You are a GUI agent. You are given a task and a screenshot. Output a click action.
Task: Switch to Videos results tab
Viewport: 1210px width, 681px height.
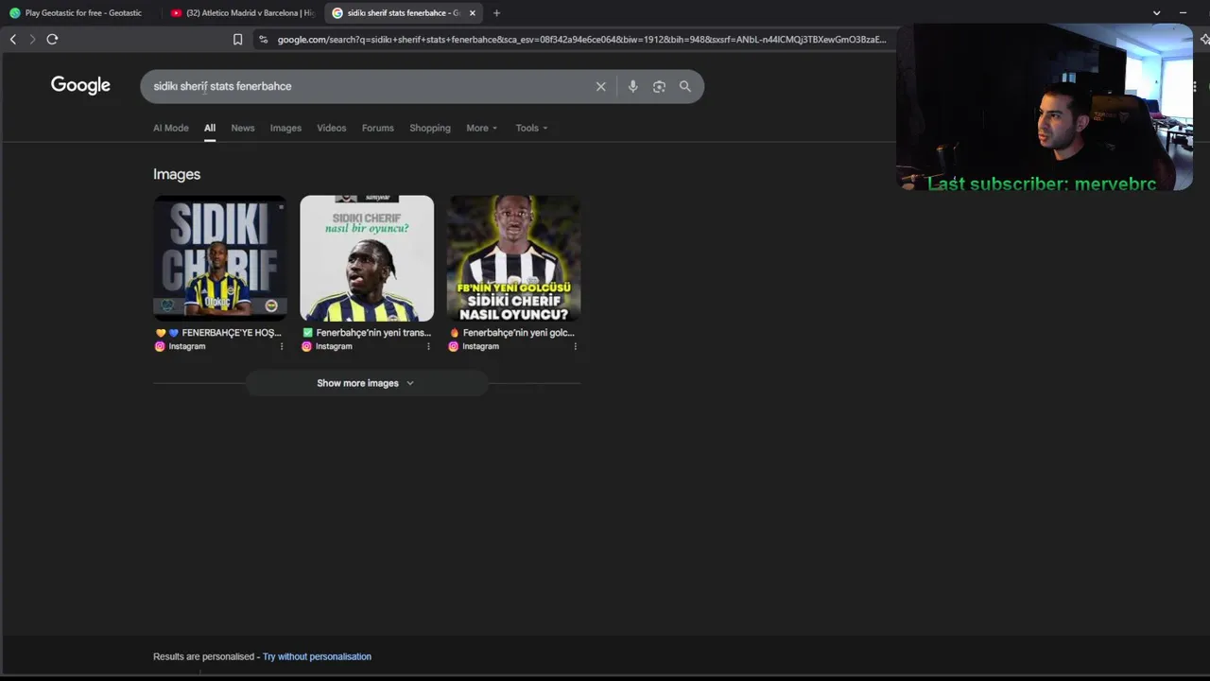tap(332, 128)
